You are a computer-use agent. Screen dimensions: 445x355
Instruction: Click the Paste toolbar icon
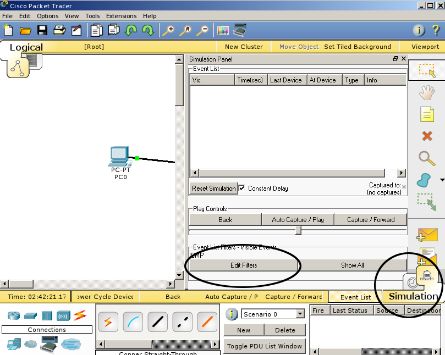pos(113,30)
